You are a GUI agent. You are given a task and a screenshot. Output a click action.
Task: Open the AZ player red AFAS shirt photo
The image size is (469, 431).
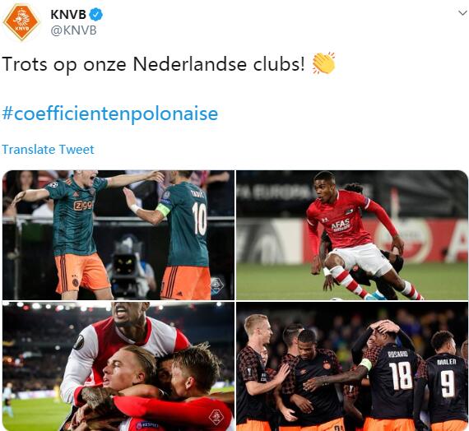[352, 235]
